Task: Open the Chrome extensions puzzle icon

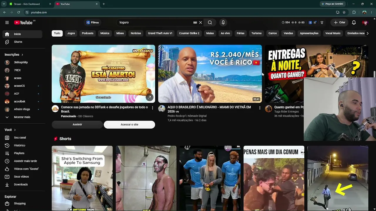Action: coord(354,12)
